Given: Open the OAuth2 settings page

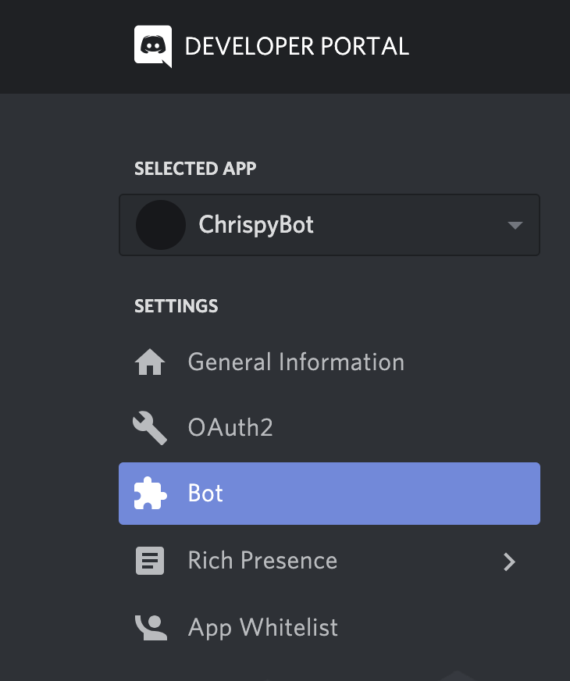Looking at the screenshot, I should tap(230, 428).
